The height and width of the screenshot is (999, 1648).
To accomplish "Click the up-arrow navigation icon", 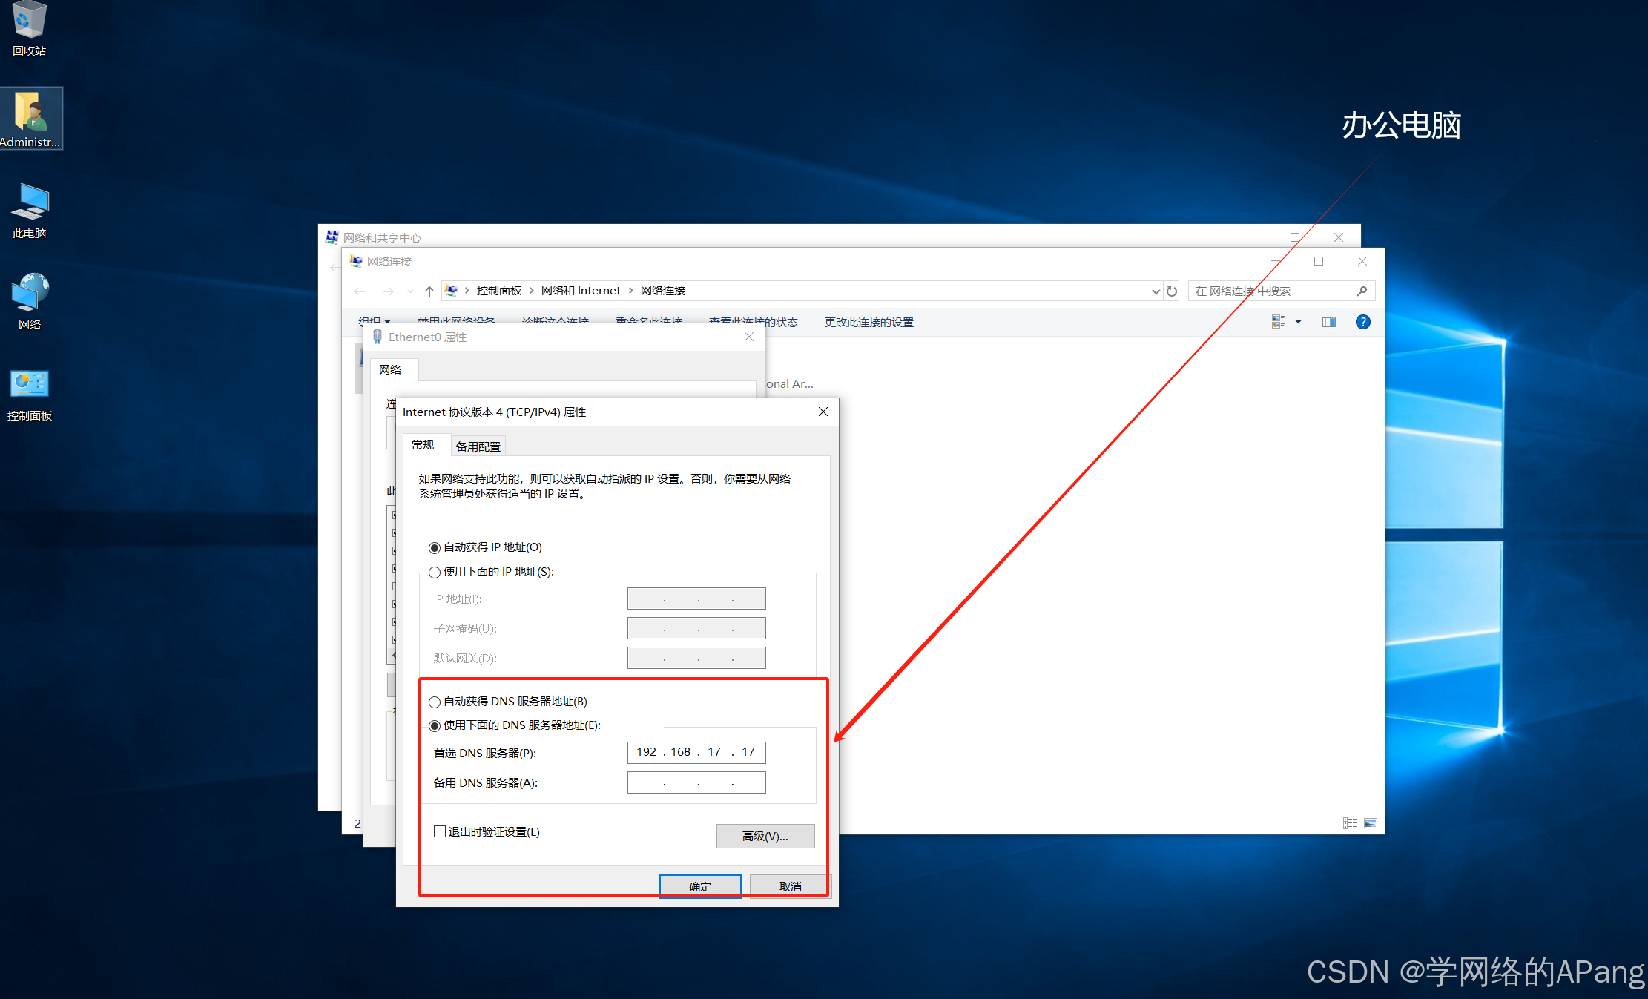I will (x=429, y=291).
